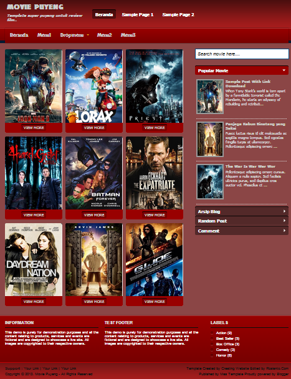Open The Expatriate poster

(155, 173)
